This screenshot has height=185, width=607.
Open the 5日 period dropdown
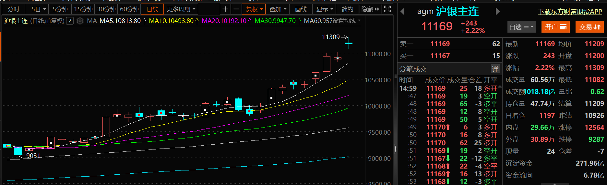click(39, 9)
